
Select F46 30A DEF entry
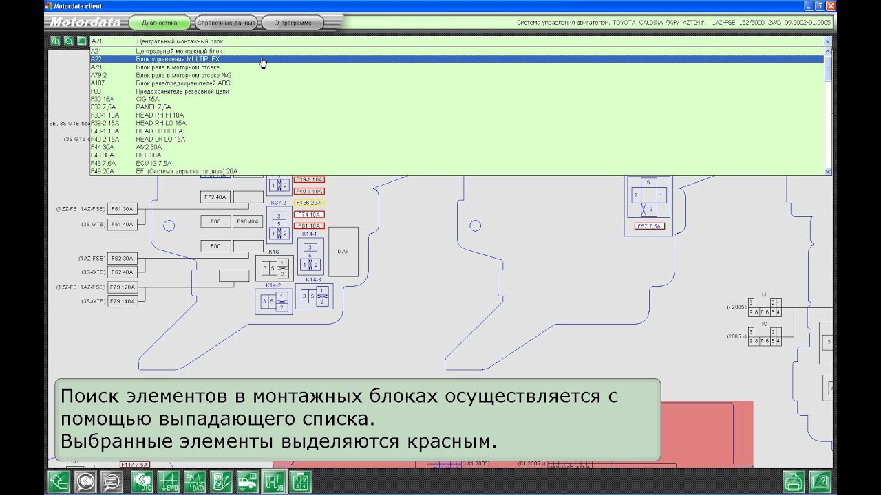pos(456,155)
